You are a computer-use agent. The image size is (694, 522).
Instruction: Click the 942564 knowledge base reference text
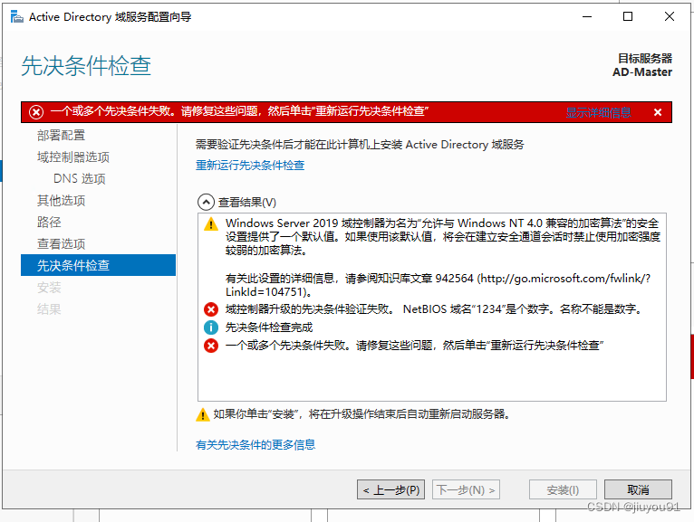(x=439, y=285)
